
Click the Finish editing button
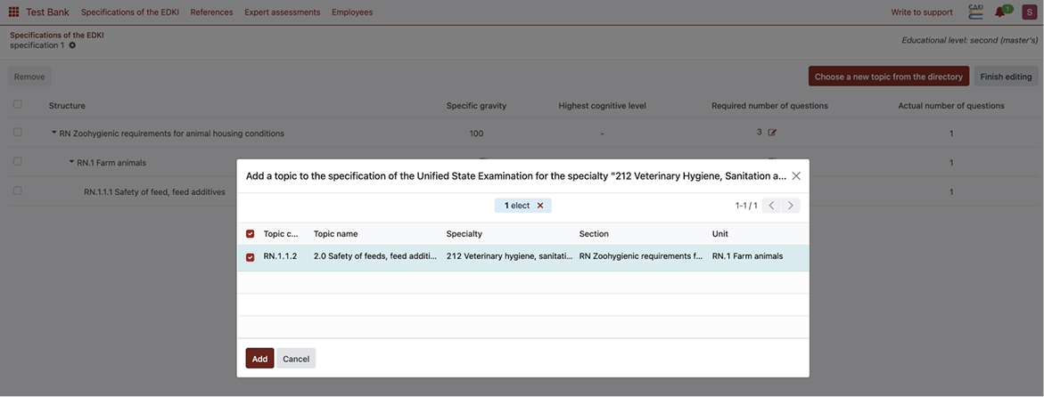click(1006, 77)
